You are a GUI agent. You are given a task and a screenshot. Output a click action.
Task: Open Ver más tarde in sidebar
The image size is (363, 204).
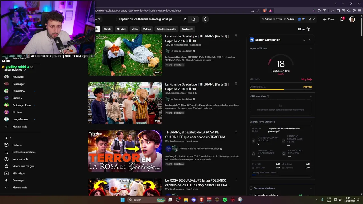20,159
